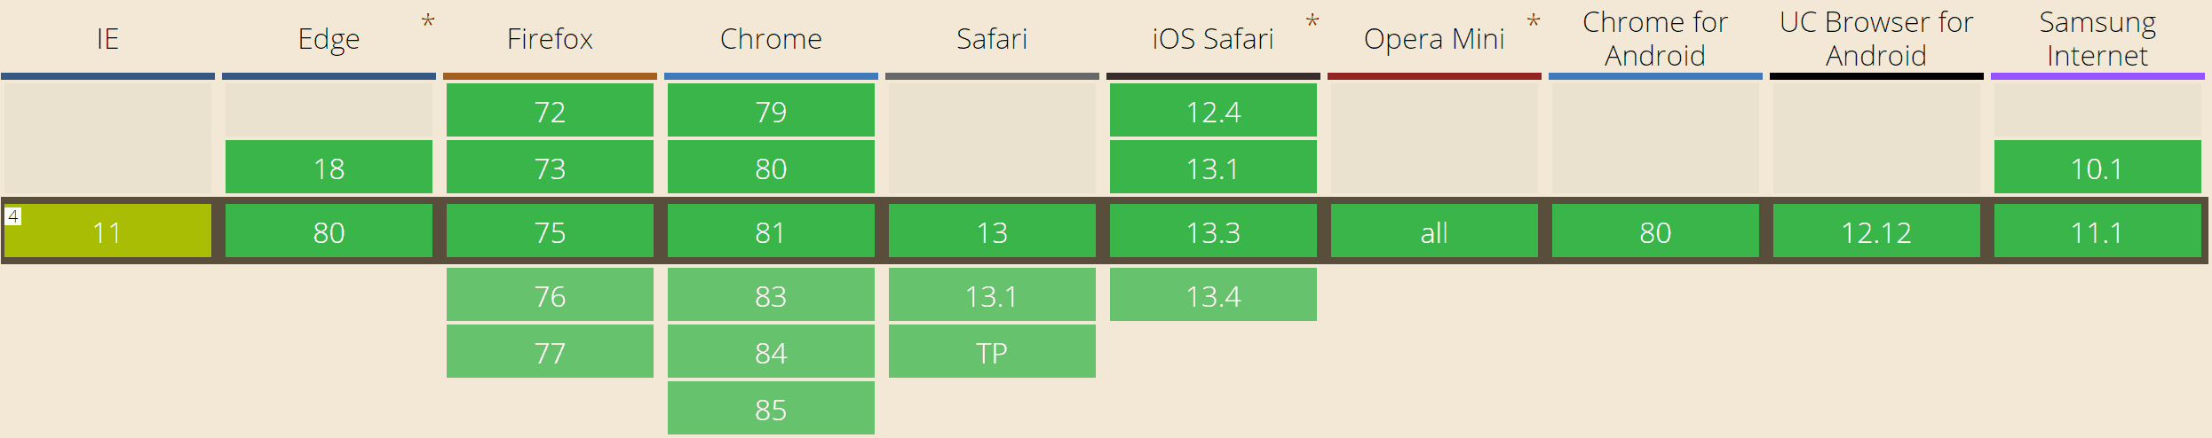The image size is (2212, 438).
Task: Select the Edge 18 version cell
Action: pyautogui.click(x=329, y=168)
